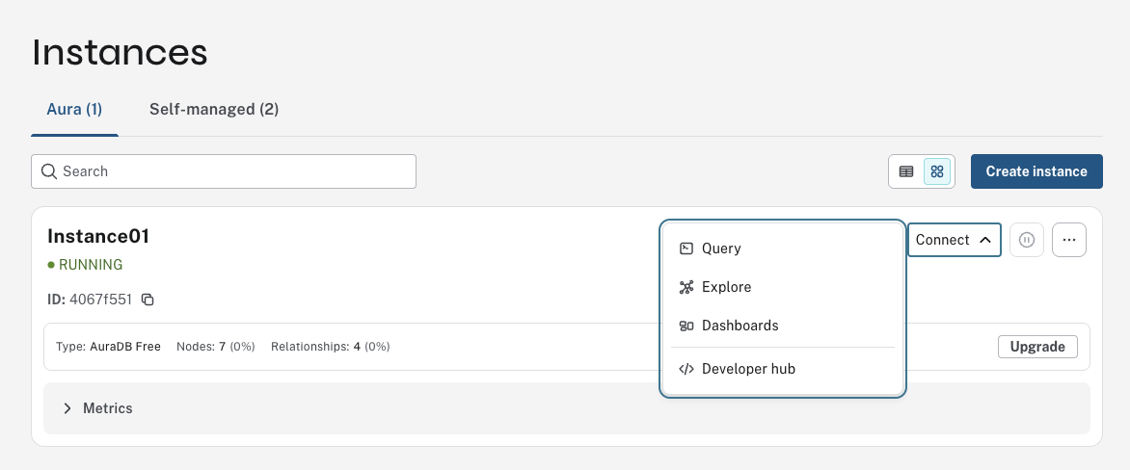Select the Aura tab
Image resolution: width=1130 pixels, height=470 pixels.
74,109
